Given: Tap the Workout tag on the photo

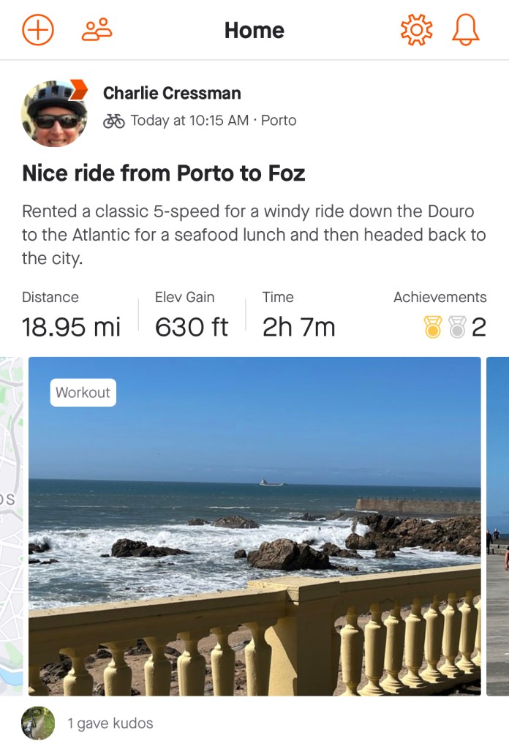Looking at the screenshot, I should (x=83, y=393).
